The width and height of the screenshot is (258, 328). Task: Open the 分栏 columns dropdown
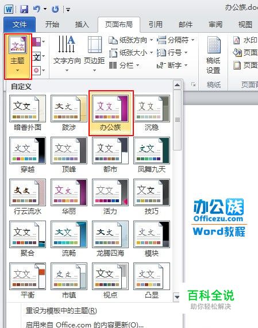point(124,65)
